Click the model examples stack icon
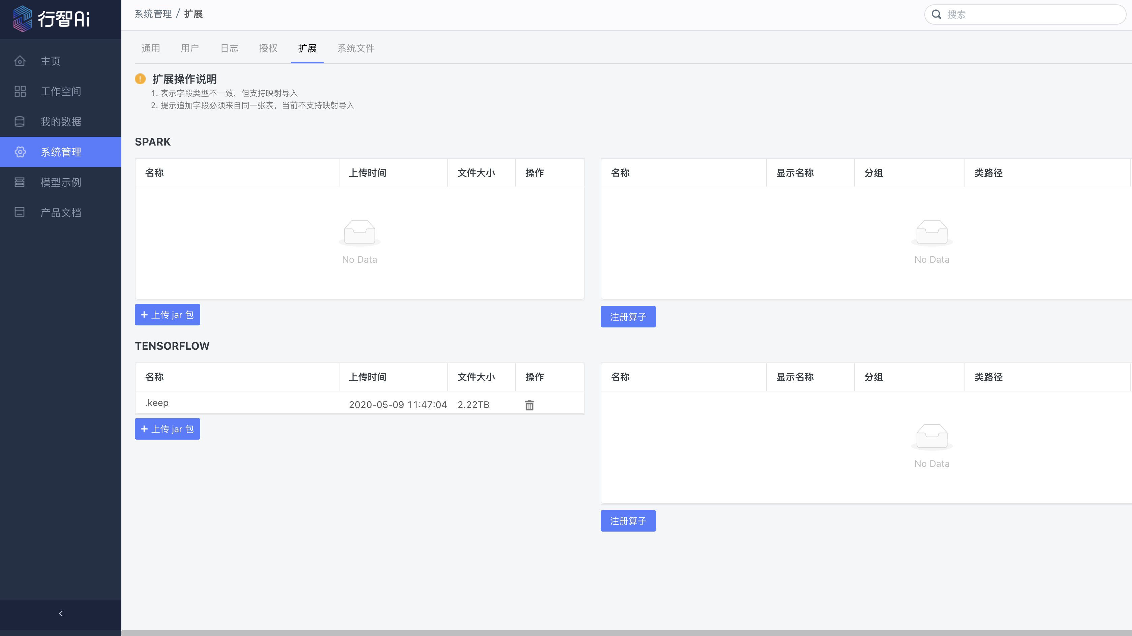Screen dimensions: 1132x636 (x=20, y=182)
